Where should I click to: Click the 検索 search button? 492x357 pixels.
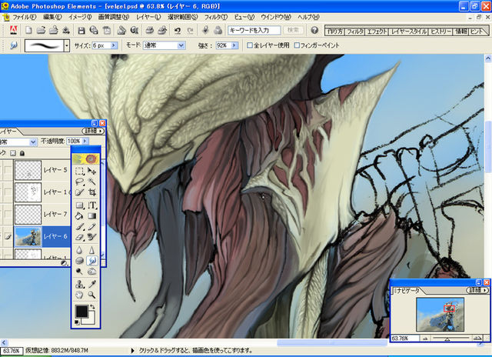tap(294, 30)
